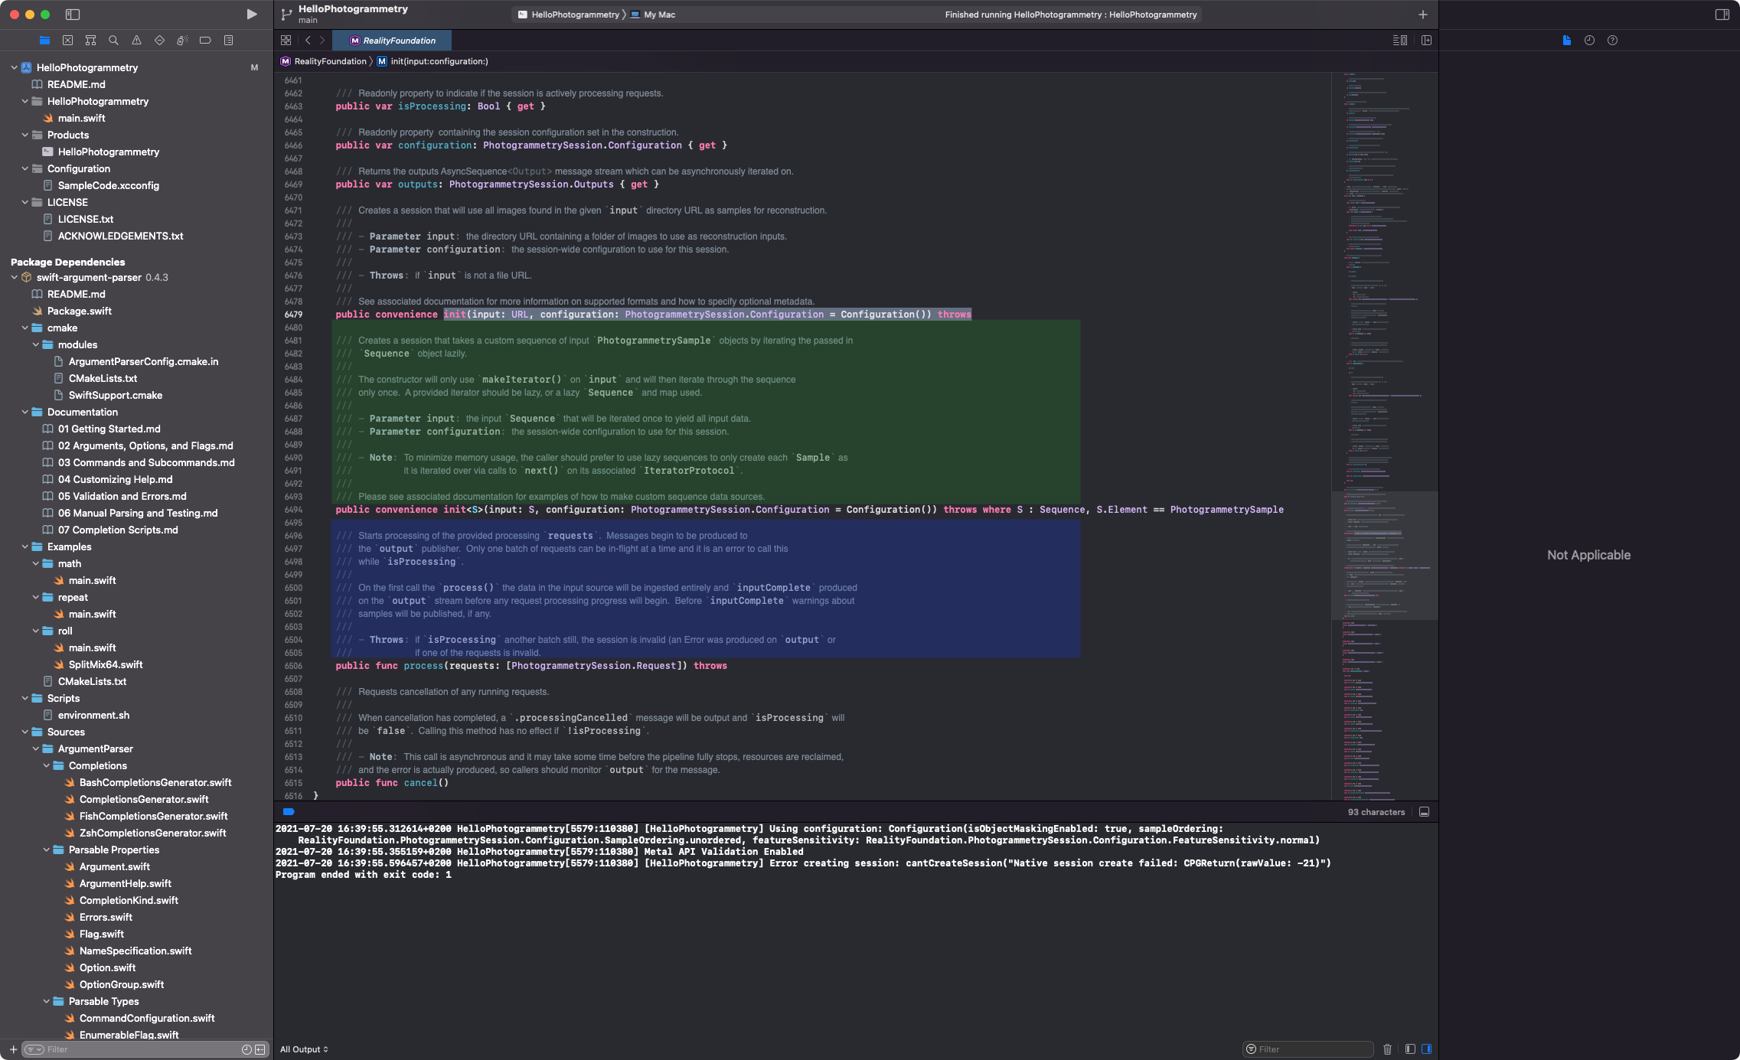Open Errors.swift file
1740x1060 pixels.
(x=106, y=917)
